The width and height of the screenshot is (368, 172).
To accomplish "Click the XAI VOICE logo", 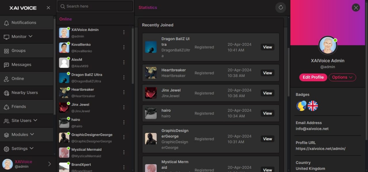I will 23,8.
